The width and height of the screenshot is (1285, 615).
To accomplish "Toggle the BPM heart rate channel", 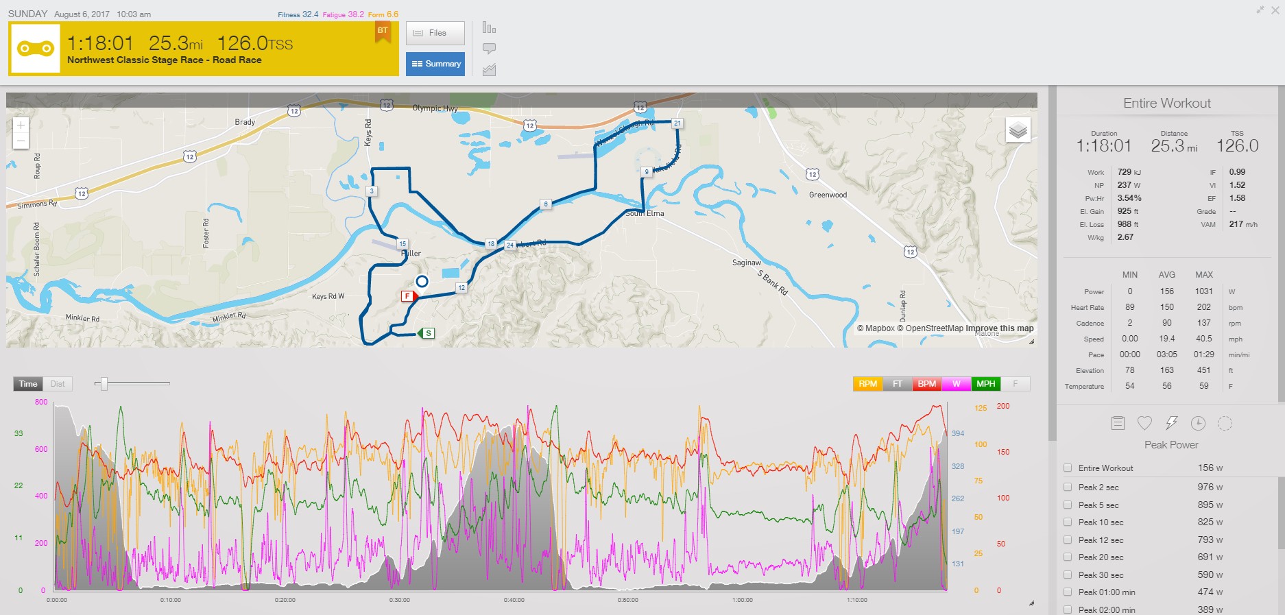I will pyautogui.click(x=926, y=384).
